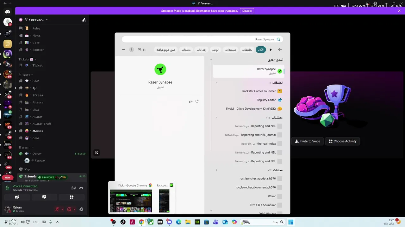Open Outlook from the taskbar
Viewport: 405px width, 227px height.
tap(225, 222)
